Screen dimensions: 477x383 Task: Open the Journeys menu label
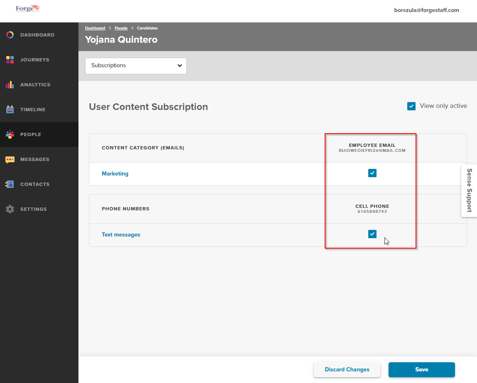click(35, 60)
